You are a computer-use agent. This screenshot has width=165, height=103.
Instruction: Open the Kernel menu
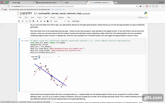point(52,17)
